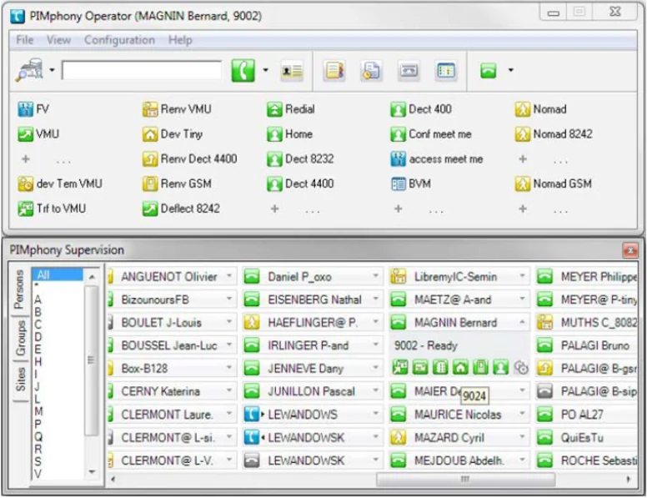Click the Nomad 8242 shortcut
Screen dimensions: 647x498
point(554,133)
